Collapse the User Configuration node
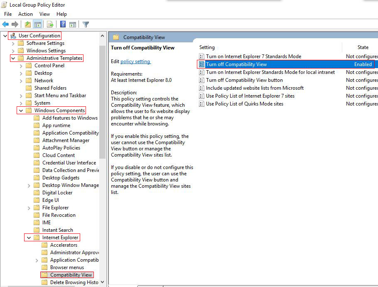 pyautogui.click(x=5, y=36)
